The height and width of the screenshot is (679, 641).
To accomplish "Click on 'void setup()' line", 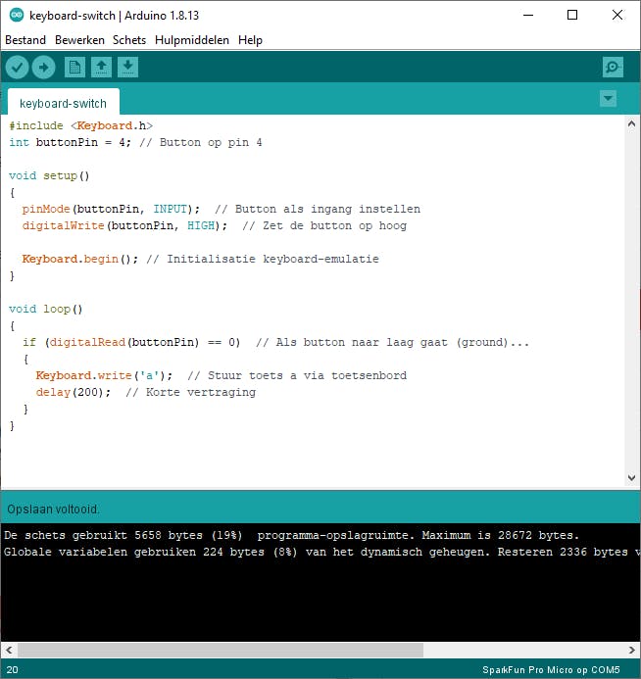I will point(49,175).
